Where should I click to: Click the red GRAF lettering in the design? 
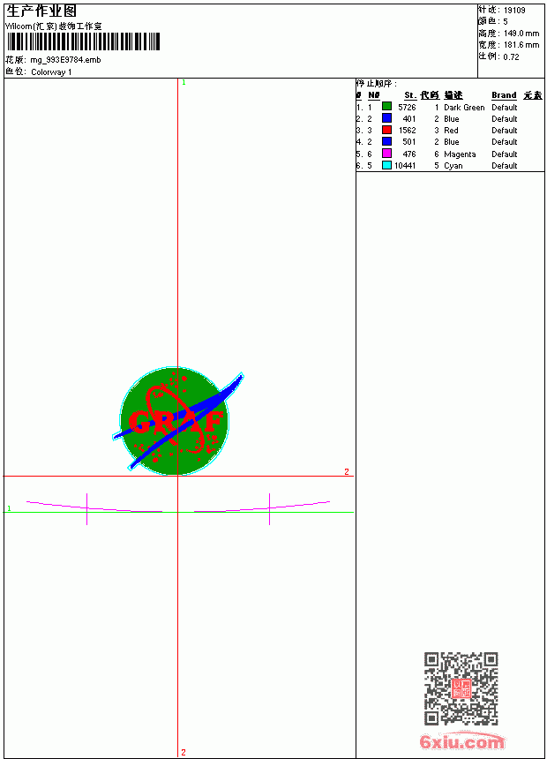pyautogui.click(x=176, y=422)
